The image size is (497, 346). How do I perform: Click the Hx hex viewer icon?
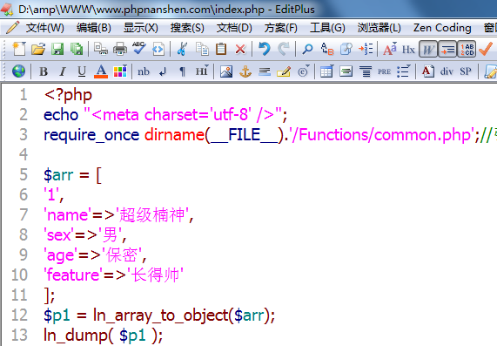pos(408,50)
